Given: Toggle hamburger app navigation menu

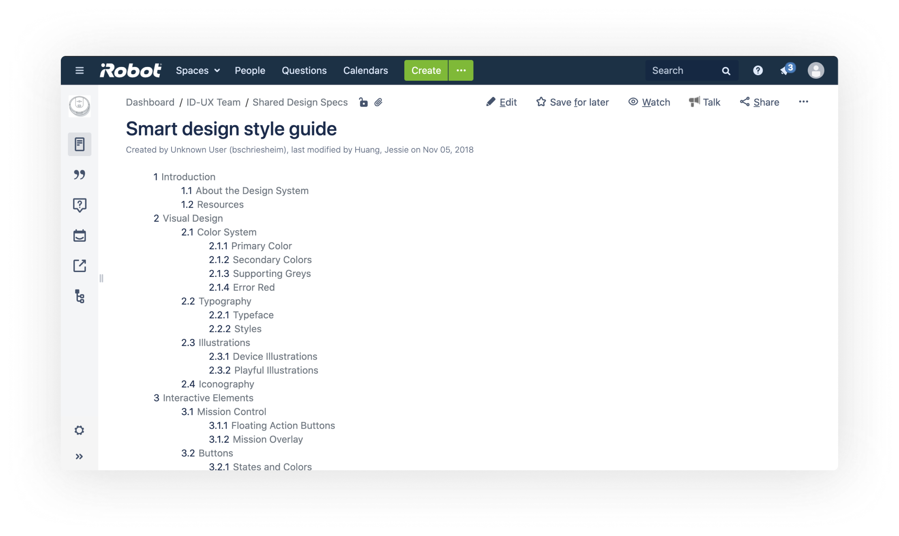Looking at the screenshot, I should (79, 71).
